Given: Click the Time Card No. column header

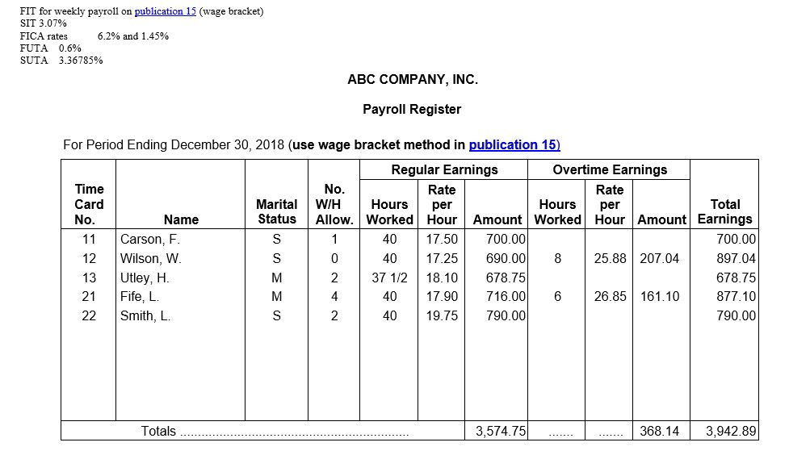Looking at the screenshot, I should coord(89,204).
